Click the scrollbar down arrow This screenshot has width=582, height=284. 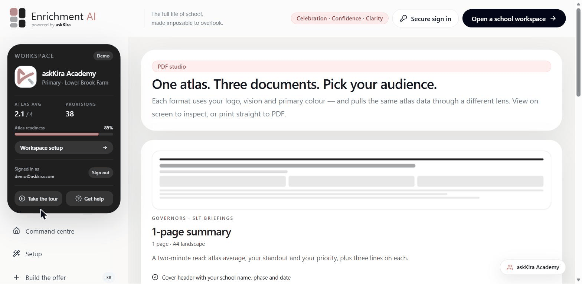click(x=578, y=280)
